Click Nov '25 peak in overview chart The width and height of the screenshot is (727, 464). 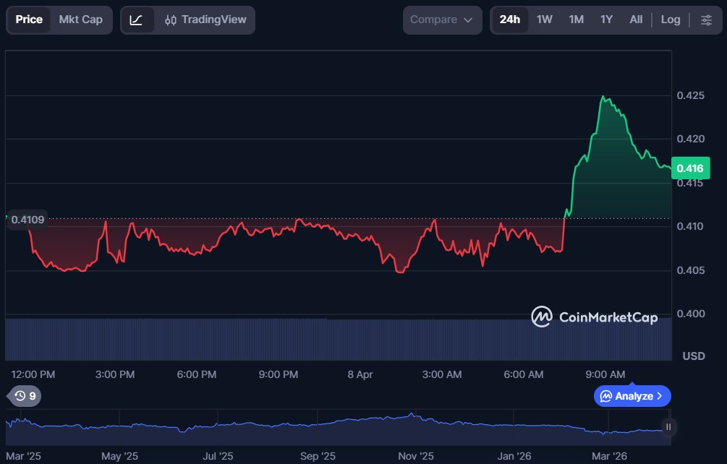click(412, 415)
